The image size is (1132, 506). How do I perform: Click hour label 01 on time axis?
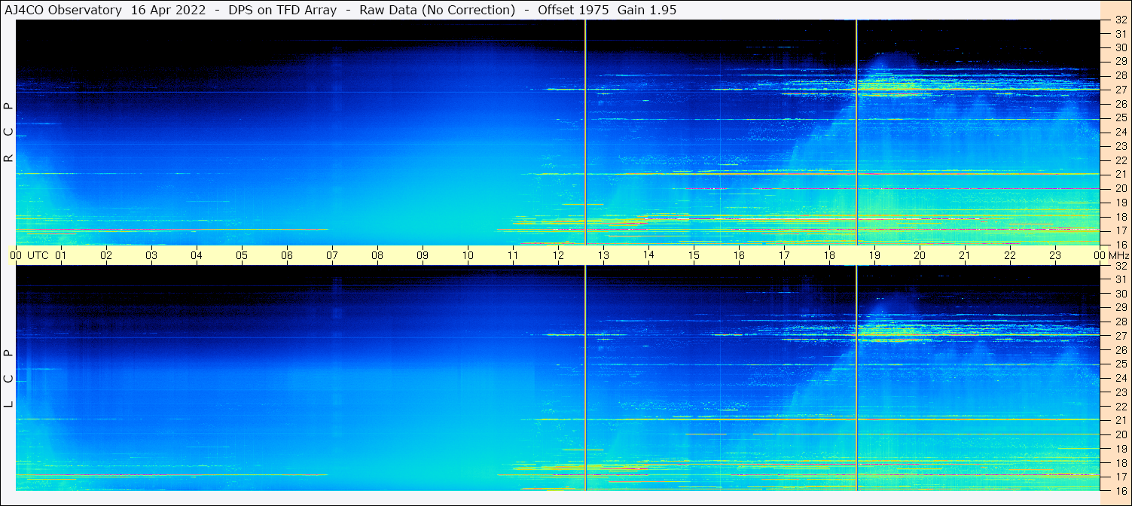click(61, 255)
